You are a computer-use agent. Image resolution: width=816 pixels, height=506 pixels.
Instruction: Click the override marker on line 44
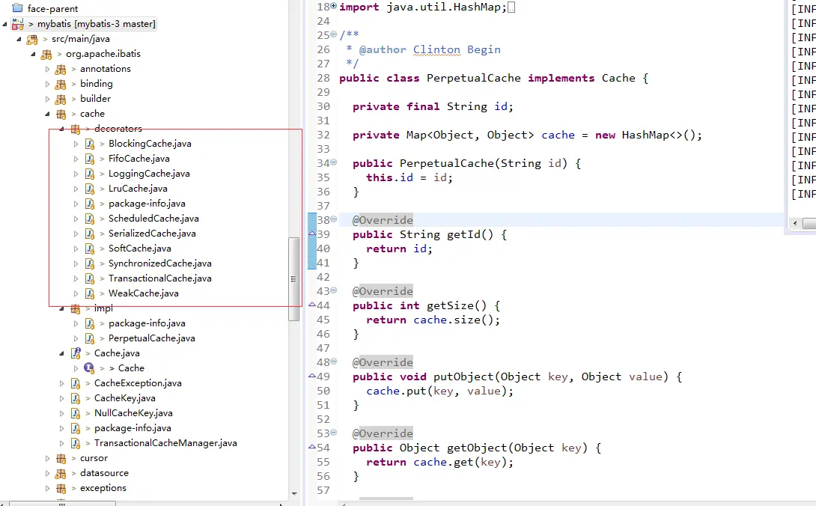[312, 304]
